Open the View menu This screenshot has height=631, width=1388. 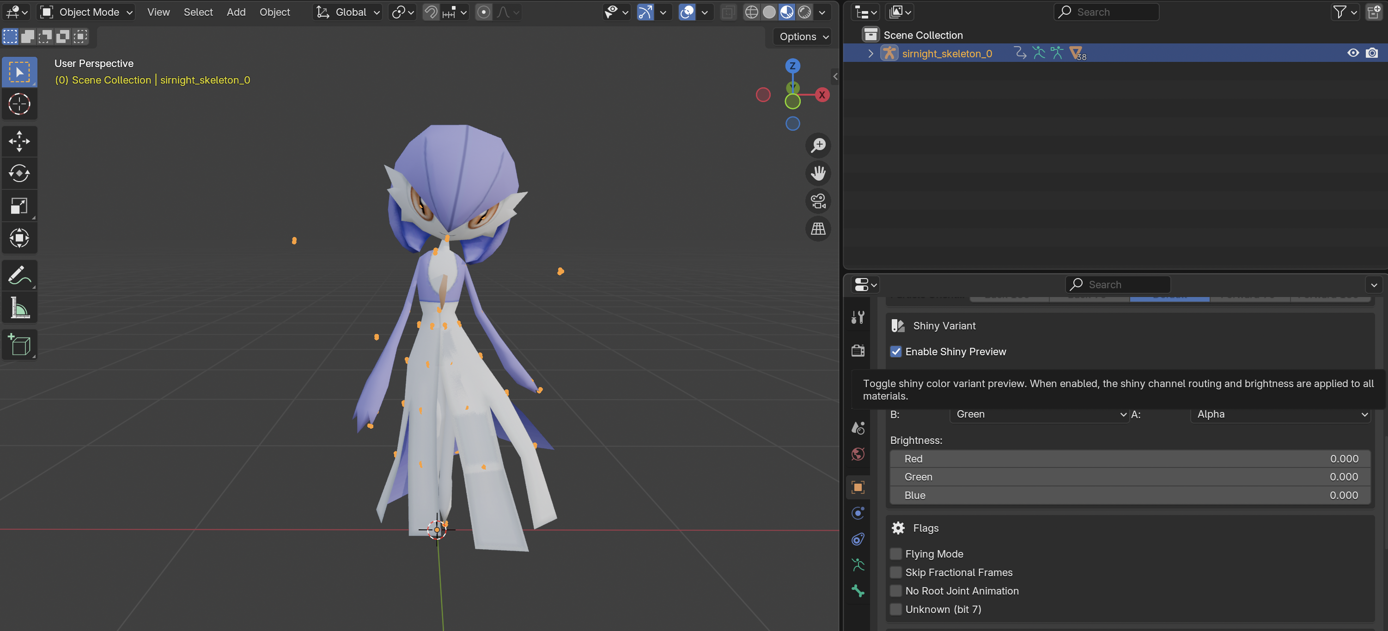pos(158,12)
